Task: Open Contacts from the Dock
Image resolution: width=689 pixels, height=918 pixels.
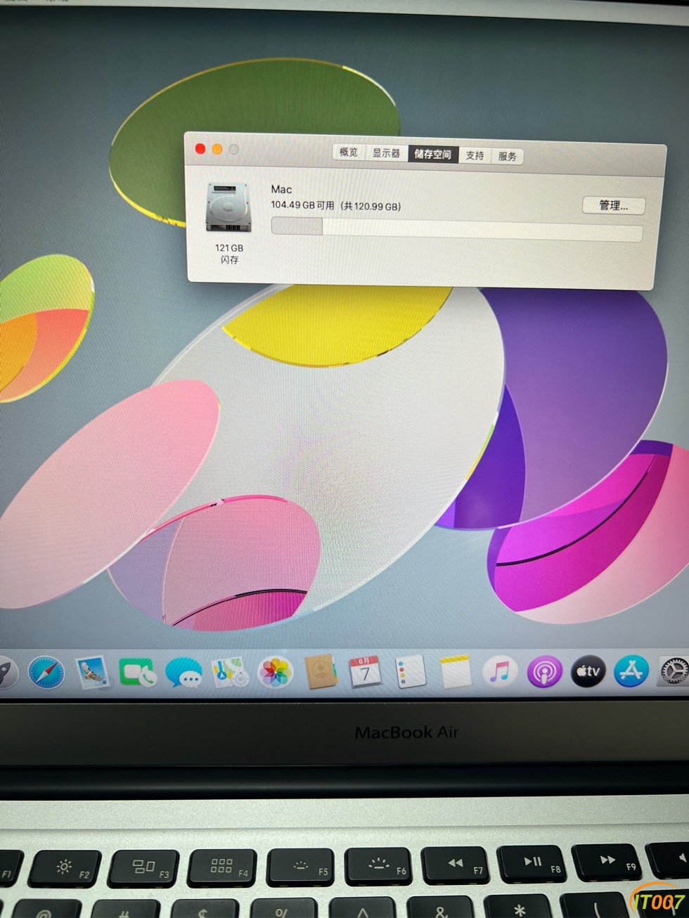Action: (x=321, y=673)
